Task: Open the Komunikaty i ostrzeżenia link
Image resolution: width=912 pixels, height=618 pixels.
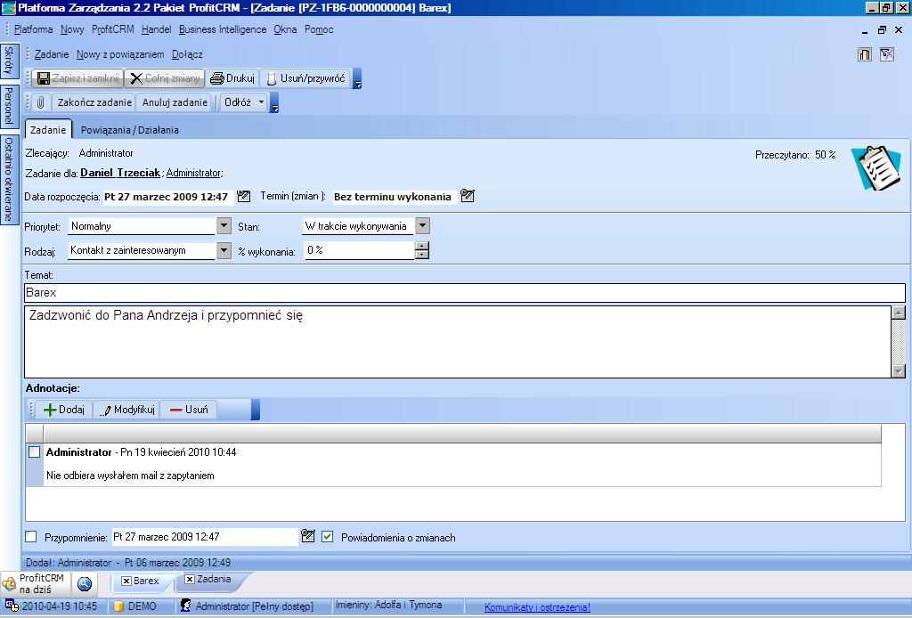Action: (536, 607)
